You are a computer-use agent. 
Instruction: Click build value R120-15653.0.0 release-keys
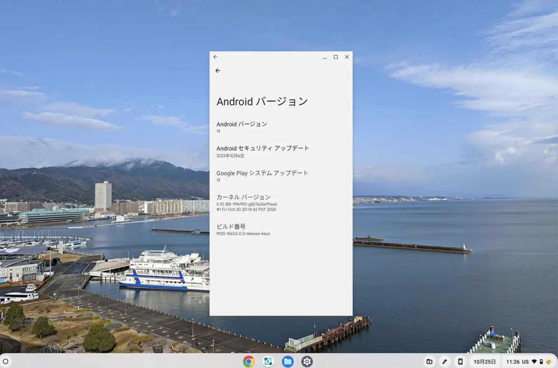click(243, 234)
